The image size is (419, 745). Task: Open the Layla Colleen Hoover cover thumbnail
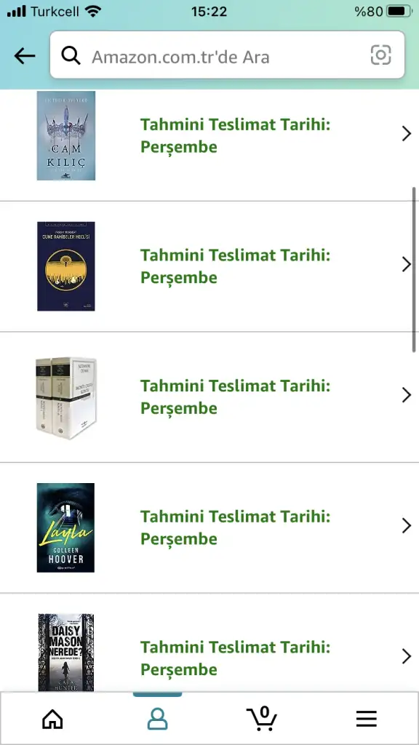point(65,528)
